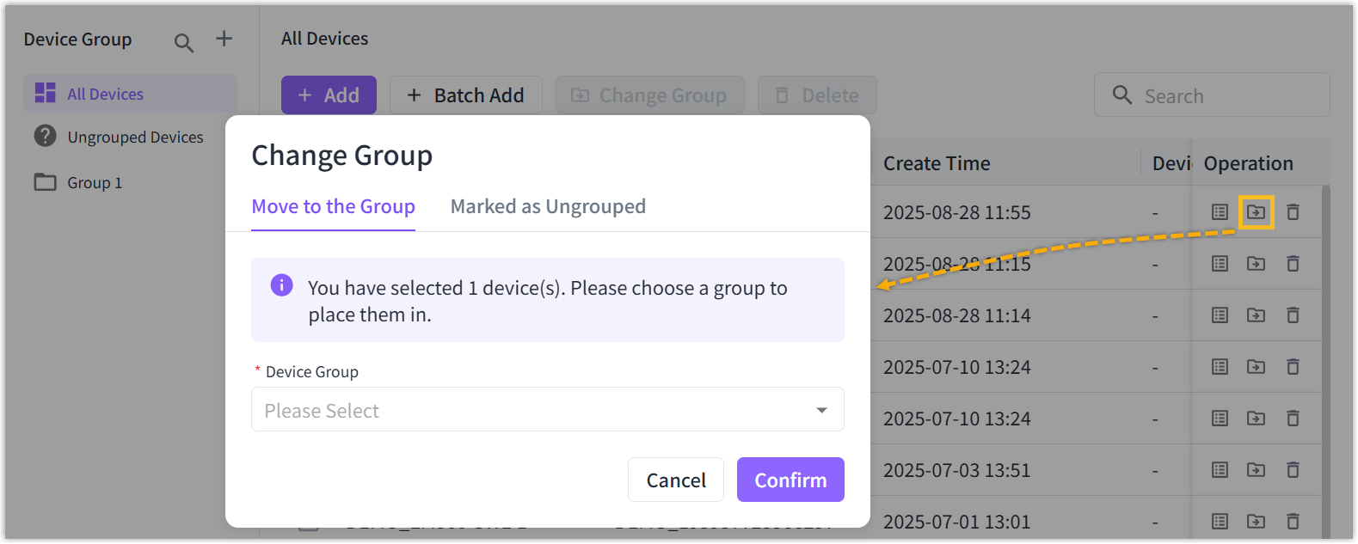Click the plus icon to add device group
Screen dimensions: 1358x544
pos(224,39)
